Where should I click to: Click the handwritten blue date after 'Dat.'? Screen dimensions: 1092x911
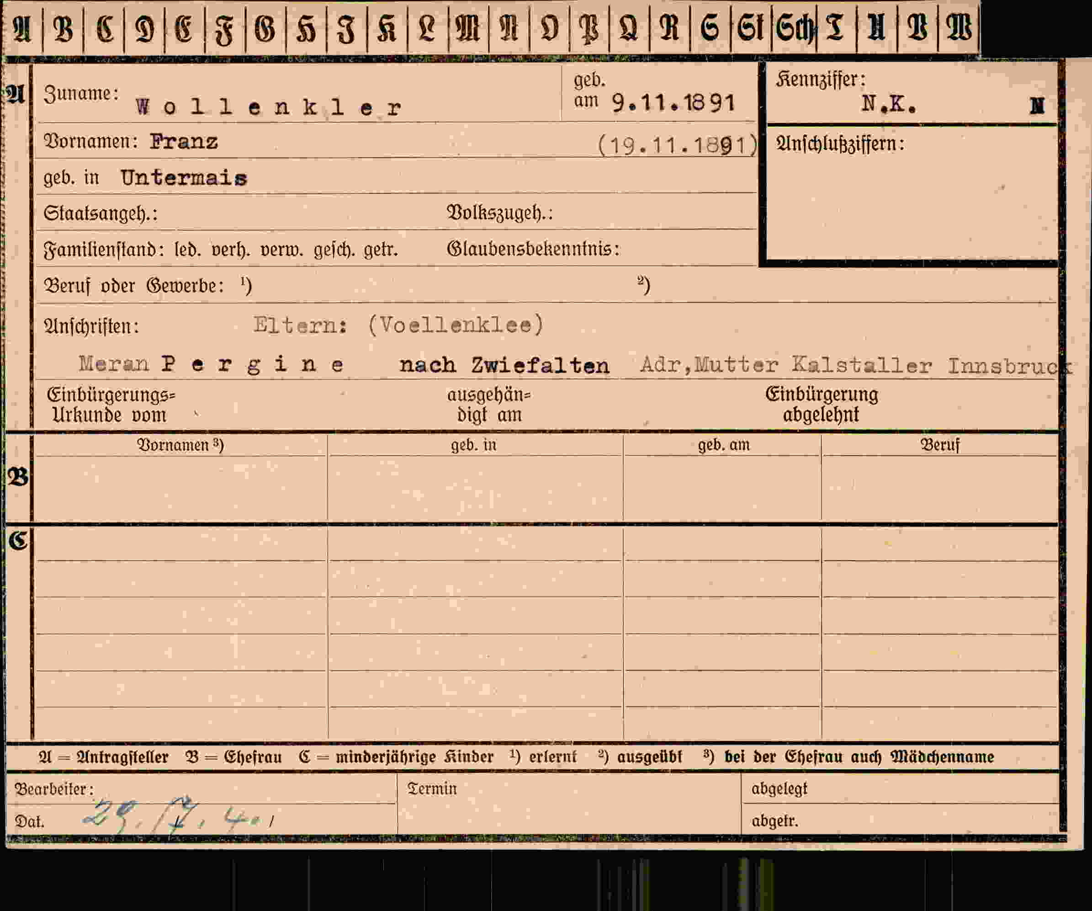tap(180, 815)
